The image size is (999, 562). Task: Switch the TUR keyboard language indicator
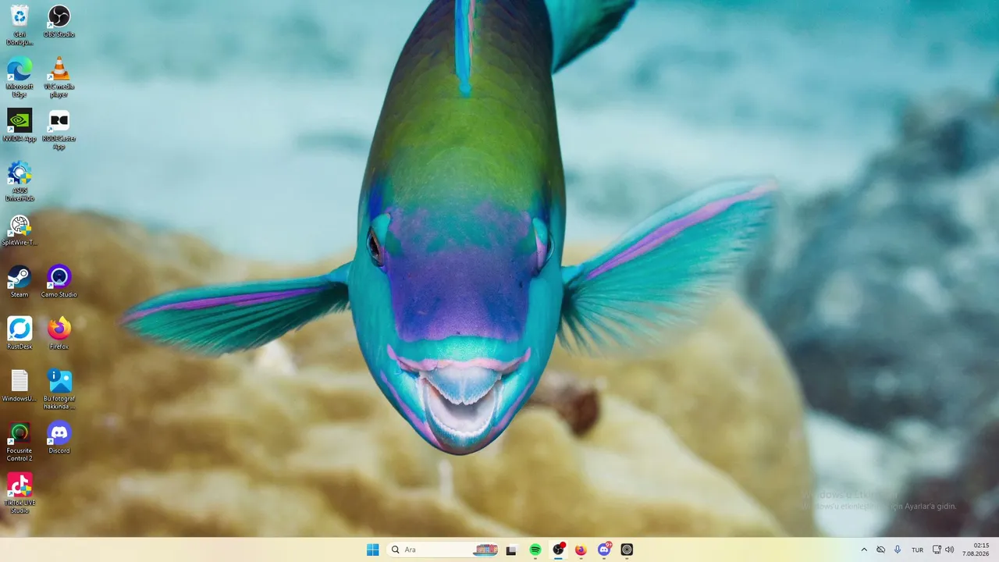tap(918, 550)
